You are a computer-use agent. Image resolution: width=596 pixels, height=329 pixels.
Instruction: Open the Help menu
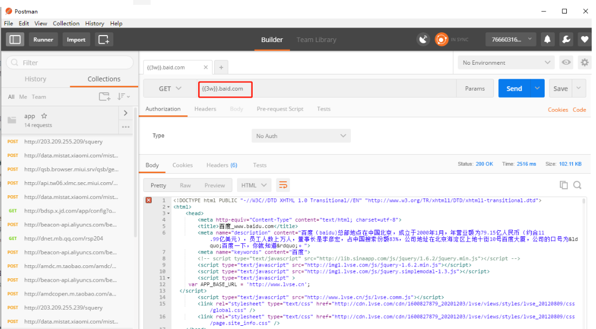[116, 23]
